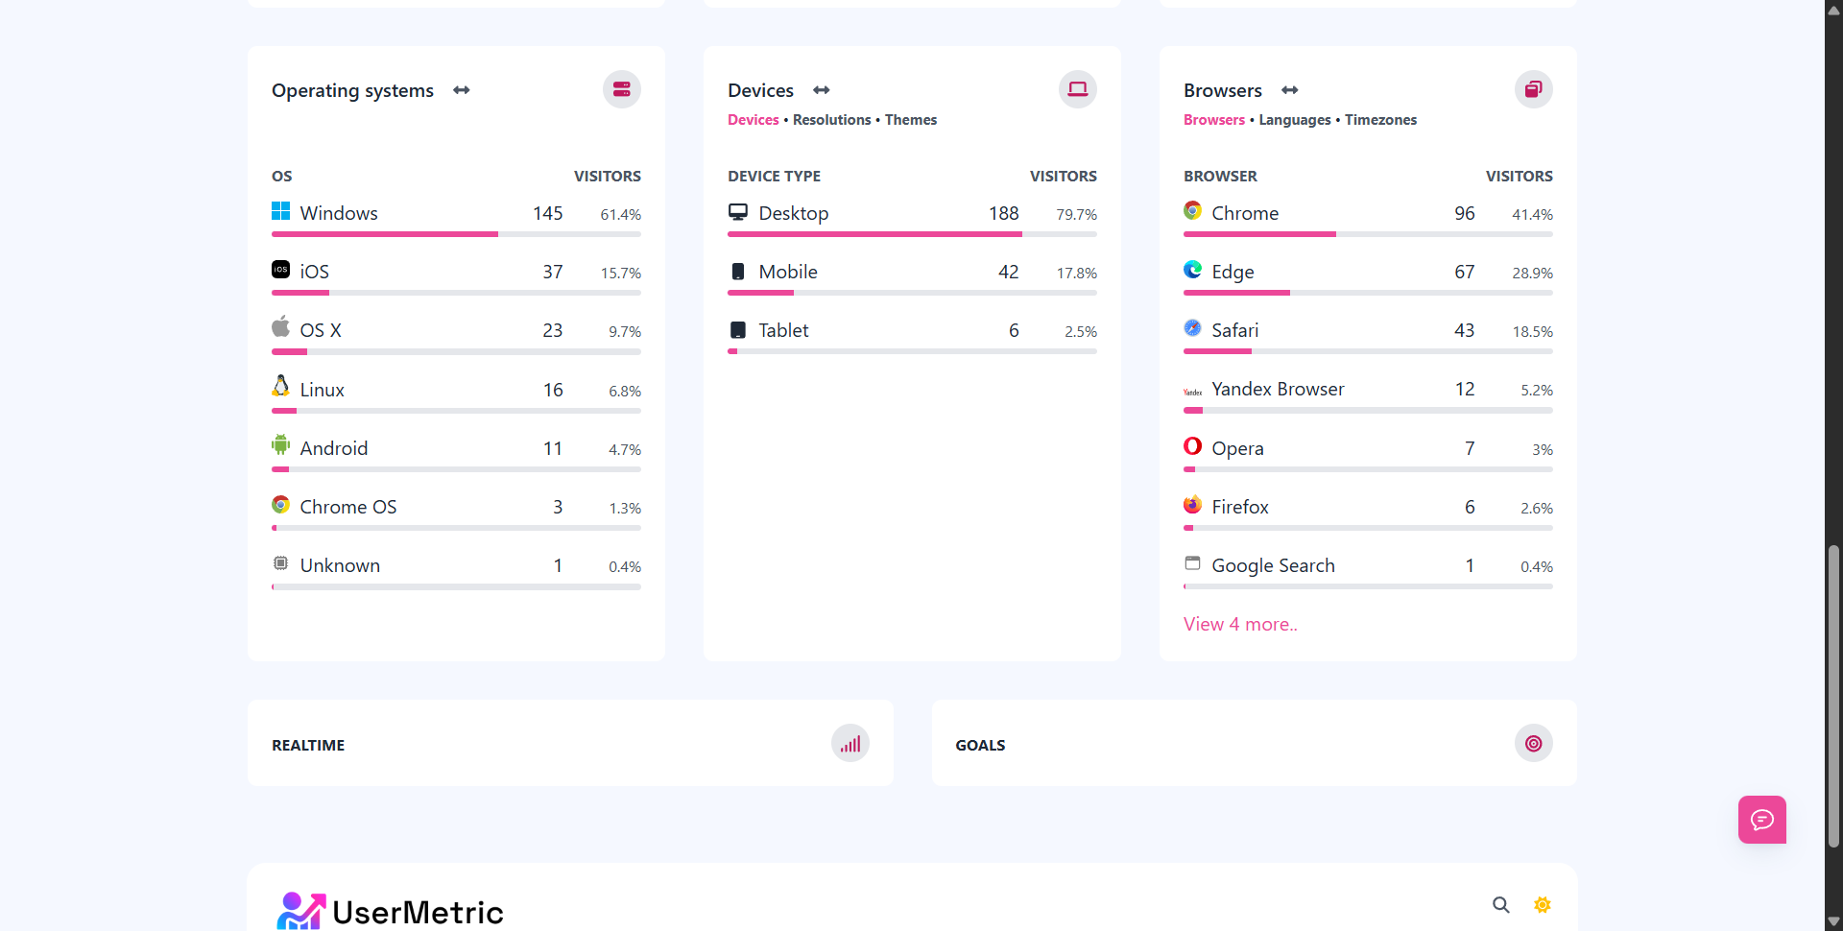Click the search magnifier icon
Image resolution: width=1843 pixels, height=931 pixels.
point(1501,904)
